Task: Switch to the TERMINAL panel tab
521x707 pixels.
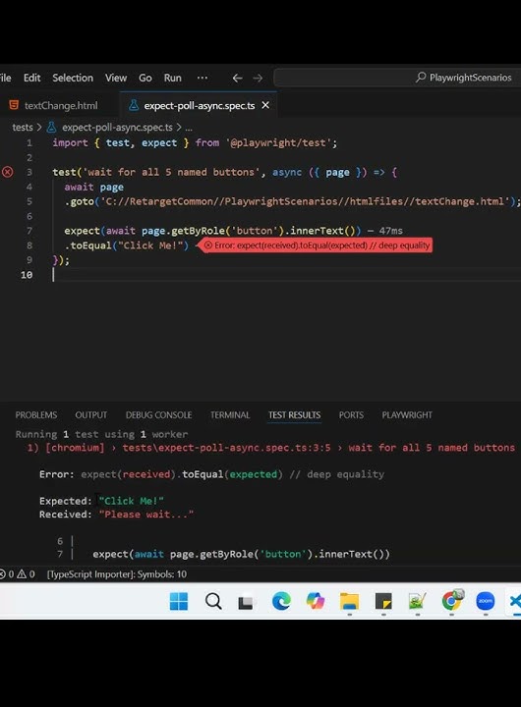Action: pos(230,414)
